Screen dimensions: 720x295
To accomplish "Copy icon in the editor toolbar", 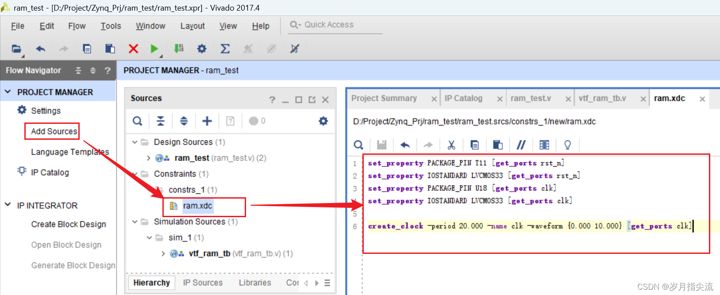I will click(x=474, y=145).
